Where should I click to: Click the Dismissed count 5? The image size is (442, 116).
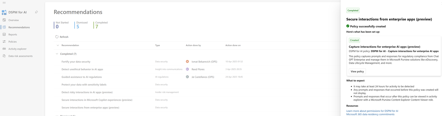click(x=78, y=27)
